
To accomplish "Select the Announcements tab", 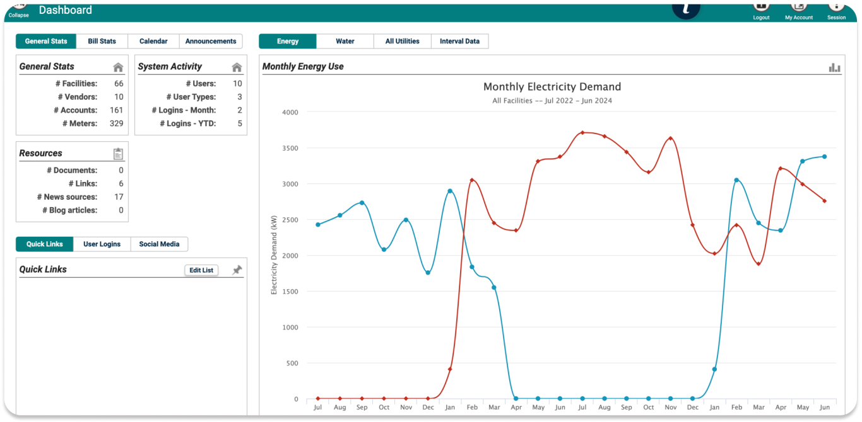I will [x=211, y=41].
